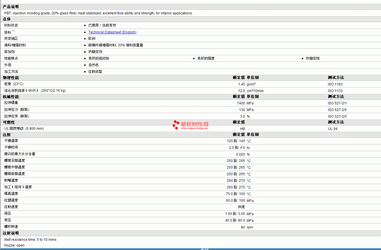Select the '欧洲' region value
Image resolution: width=381 pixels, height=250 pixels.
(x=92, y=39)
